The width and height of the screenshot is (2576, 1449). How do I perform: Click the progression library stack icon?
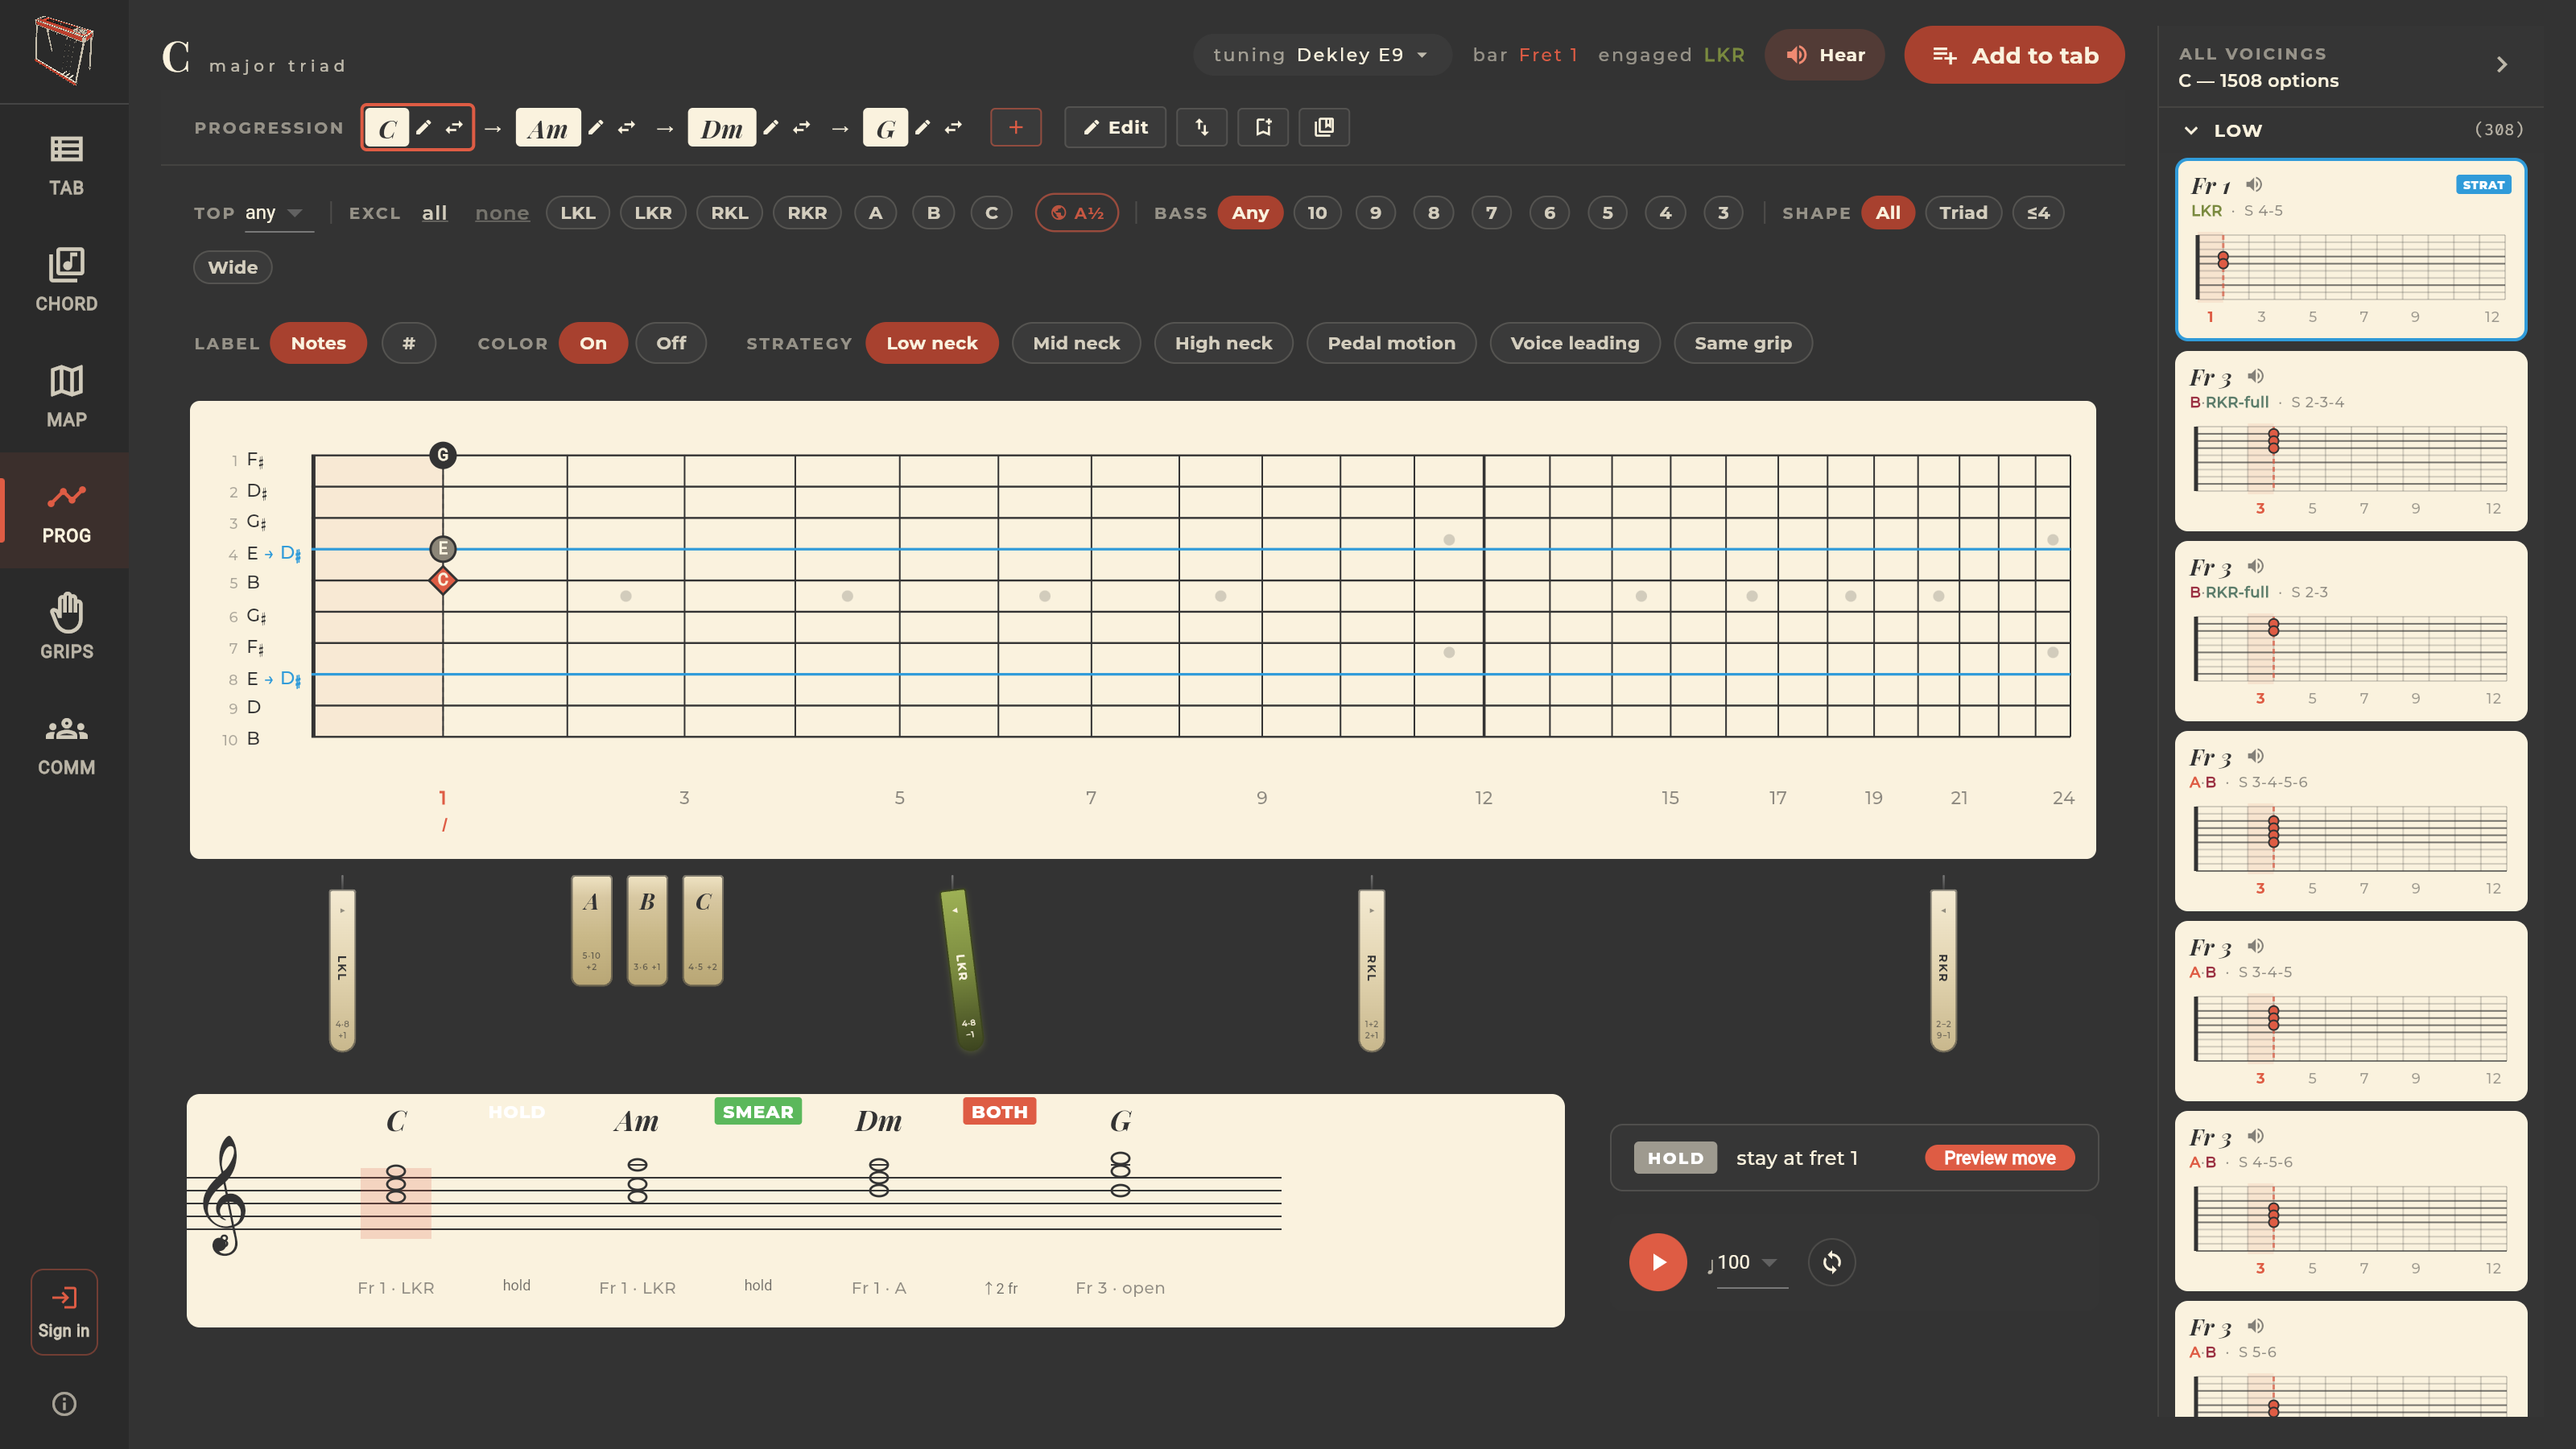pyautogui.click(x=1324, y=127)
